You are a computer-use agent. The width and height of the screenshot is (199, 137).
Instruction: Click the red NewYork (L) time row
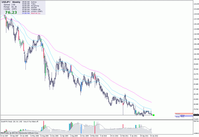[31, 13]
